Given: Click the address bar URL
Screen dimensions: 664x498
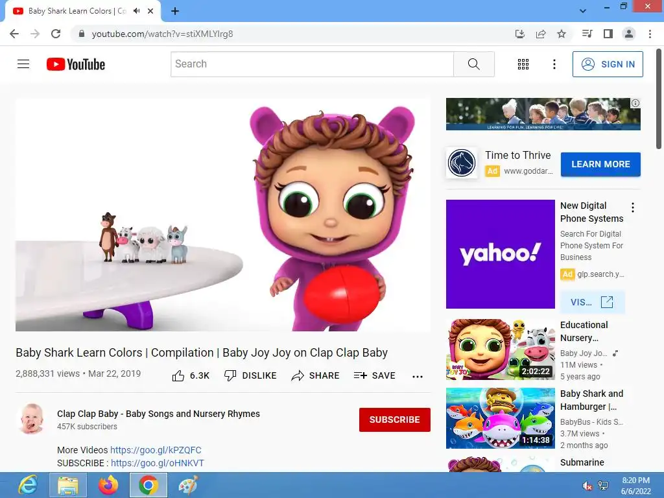Looking at the screenshot, I should pyautogui.click(x=162, y=34).
